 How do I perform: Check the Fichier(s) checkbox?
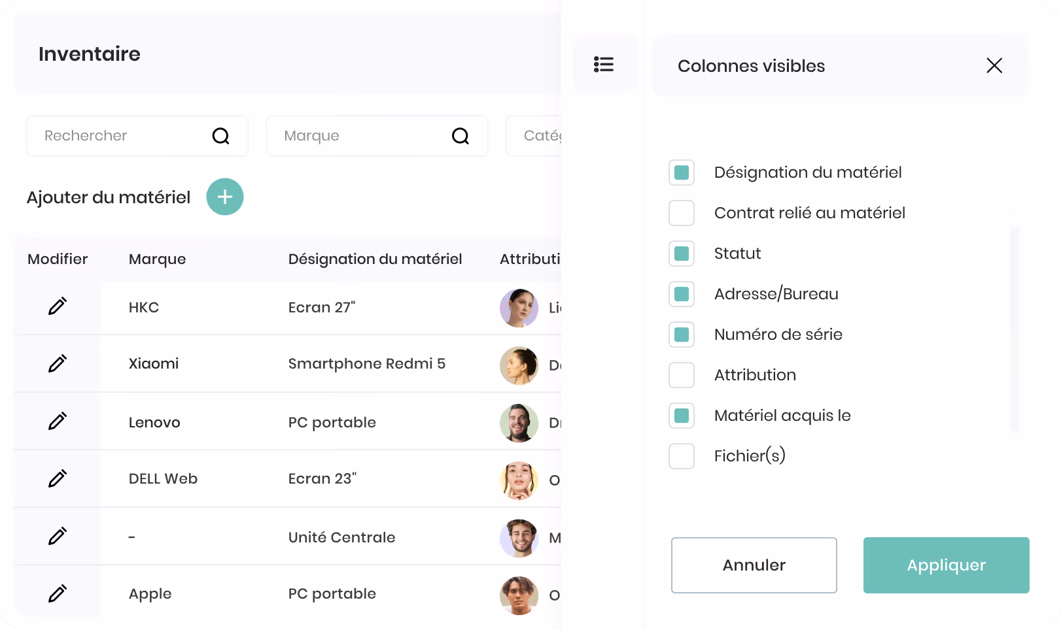682,456
